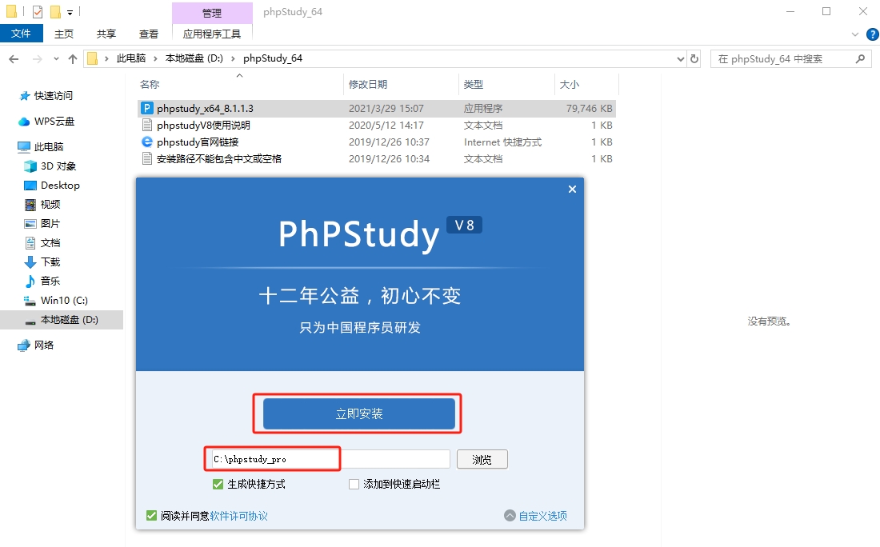The width and height of the screenshot is (880, 547).
Task: Open 下载 folder in sidebar
Action: tap(50, 262)
